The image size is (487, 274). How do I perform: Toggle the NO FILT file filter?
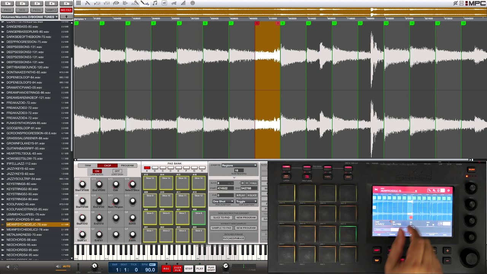(66, 10)
